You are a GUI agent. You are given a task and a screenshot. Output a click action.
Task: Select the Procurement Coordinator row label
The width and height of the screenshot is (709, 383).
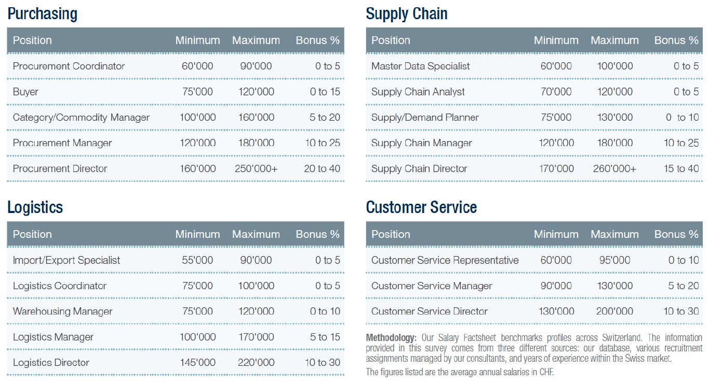(x=69, y=66)
